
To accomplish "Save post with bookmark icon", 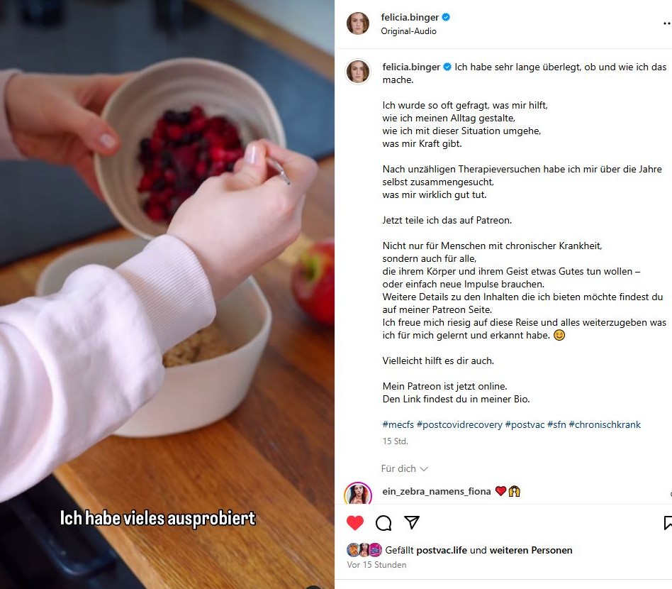I will (x=667, y=522).
